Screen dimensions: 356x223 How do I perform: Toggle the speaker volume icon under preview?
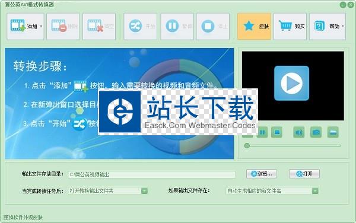click(x=299, y=132)
